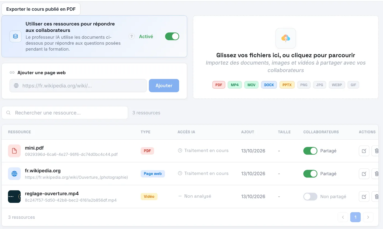The height and width of the screenshot is (229, 383).
Task: Focus the Rechercher une ressource search field
Action: click(x=65, y=113)
